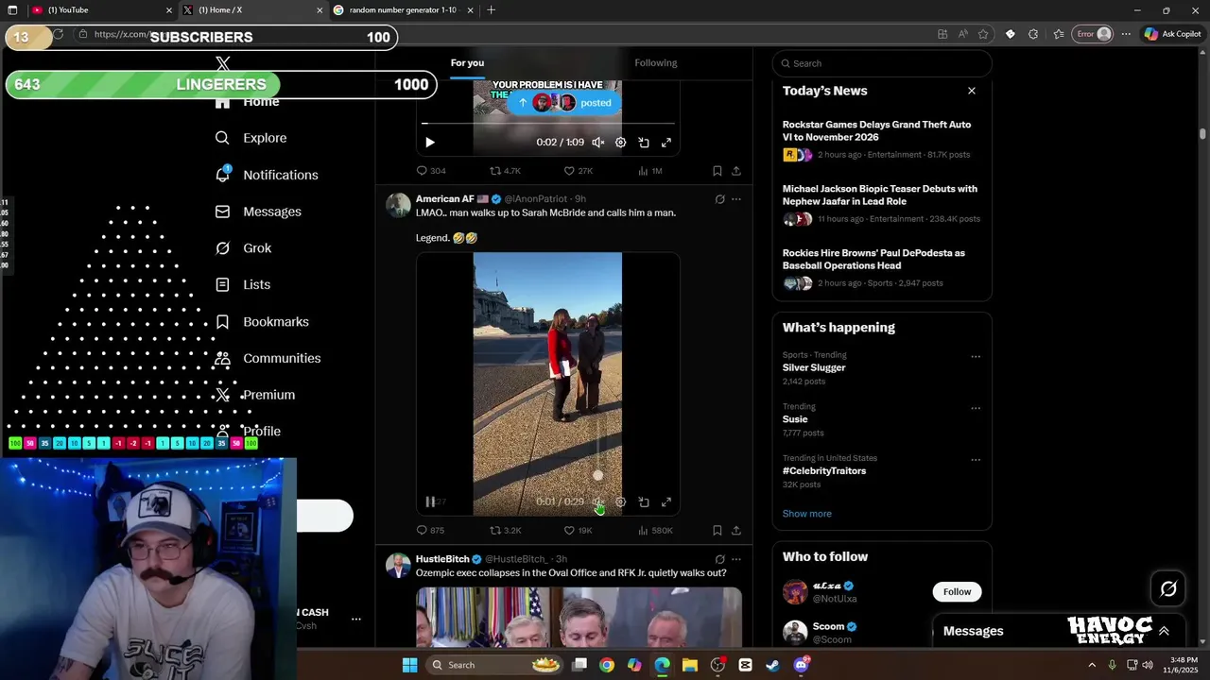Screen dimensions: 1210x680
Task: Open Chrome from the taskbar
Action: 607,665
